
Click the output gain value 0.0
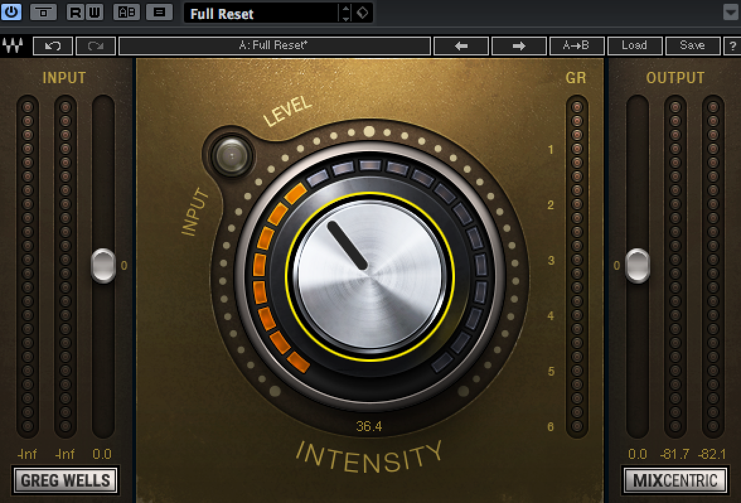click(638, 454)
